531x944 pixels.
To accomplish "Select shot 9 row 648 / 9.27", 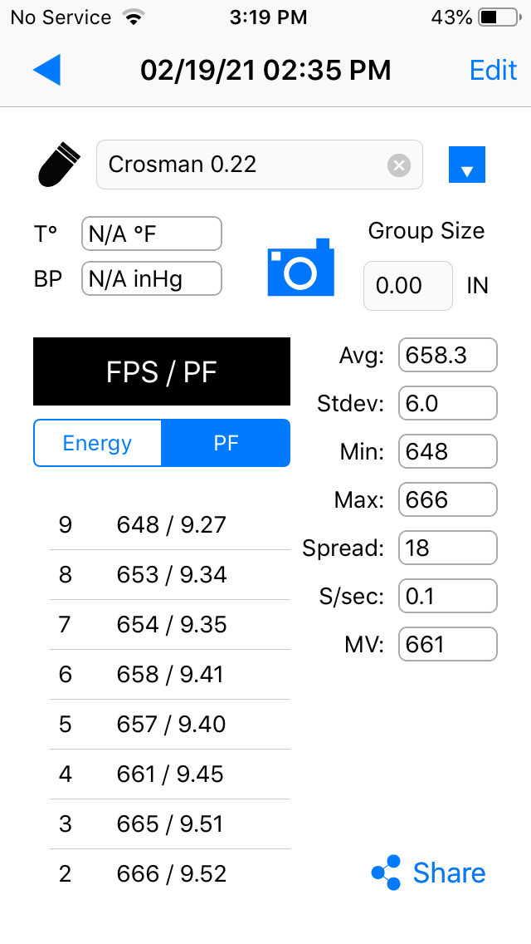I will (169, 524).
